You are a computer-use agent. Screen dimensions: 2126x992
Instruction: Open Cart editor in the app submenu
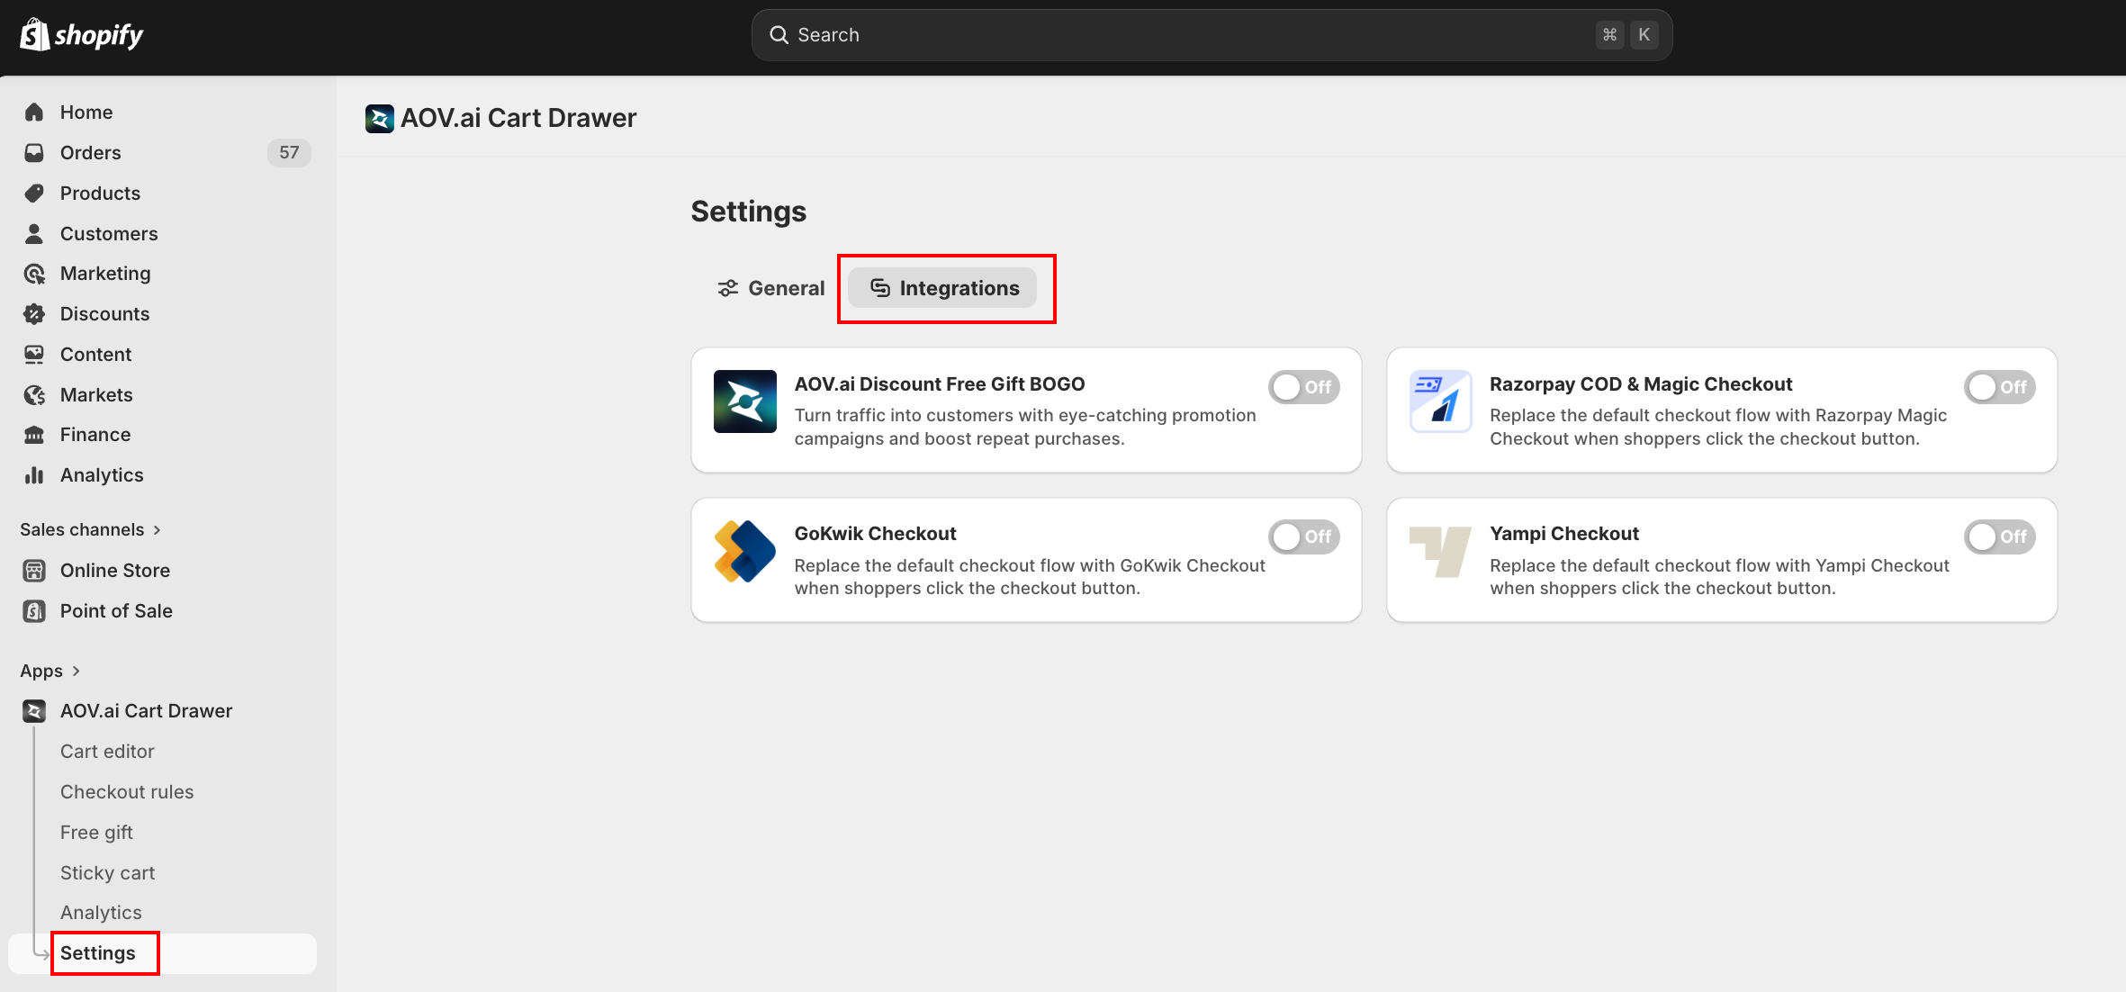107,752
